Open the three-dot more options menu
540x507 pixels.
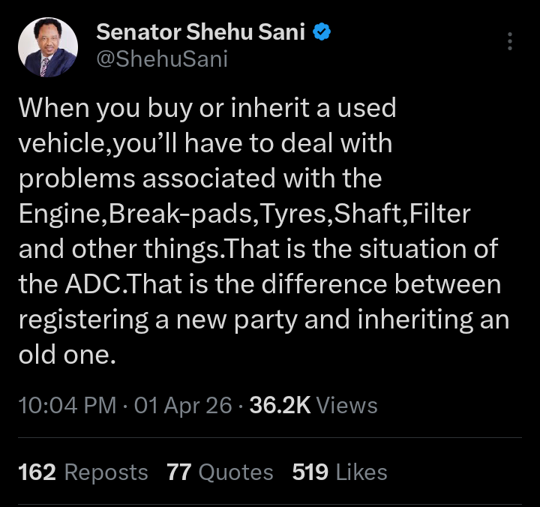510,41
